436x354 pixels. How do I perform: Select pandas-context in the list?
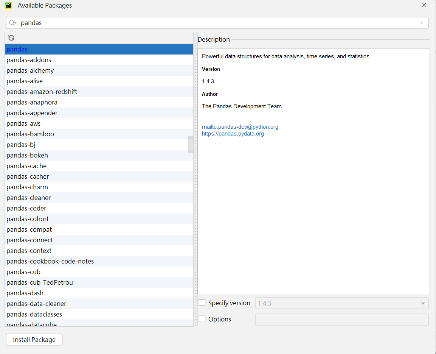point(99,251)
